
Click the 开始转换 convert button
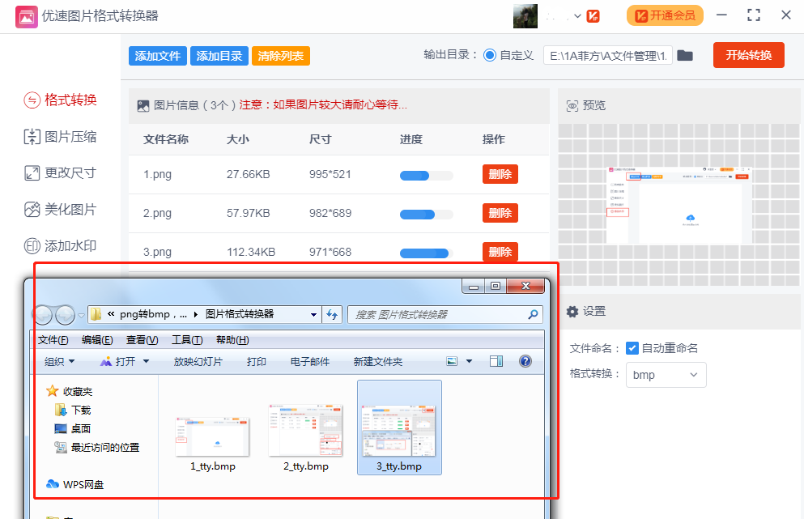click(x=748, y=55)
